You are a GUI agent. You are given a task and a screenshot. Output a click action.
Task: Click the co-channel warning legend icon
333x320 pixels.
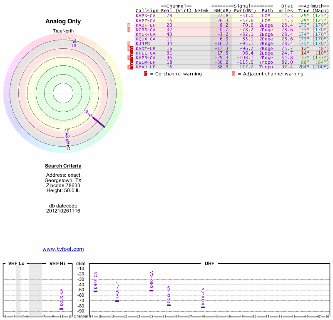(x=146, y=74)
